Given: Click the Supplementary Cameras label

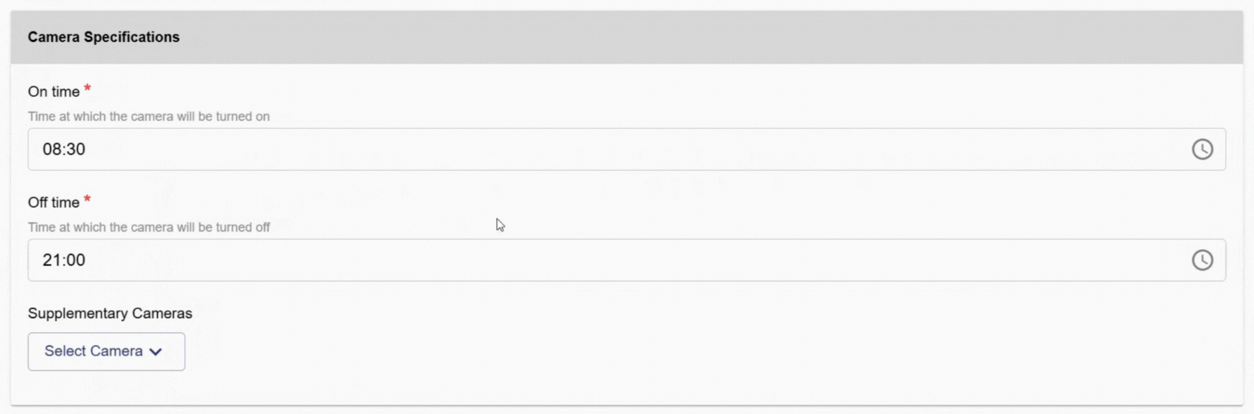Looking at the screenshot, I should (110, 314).
